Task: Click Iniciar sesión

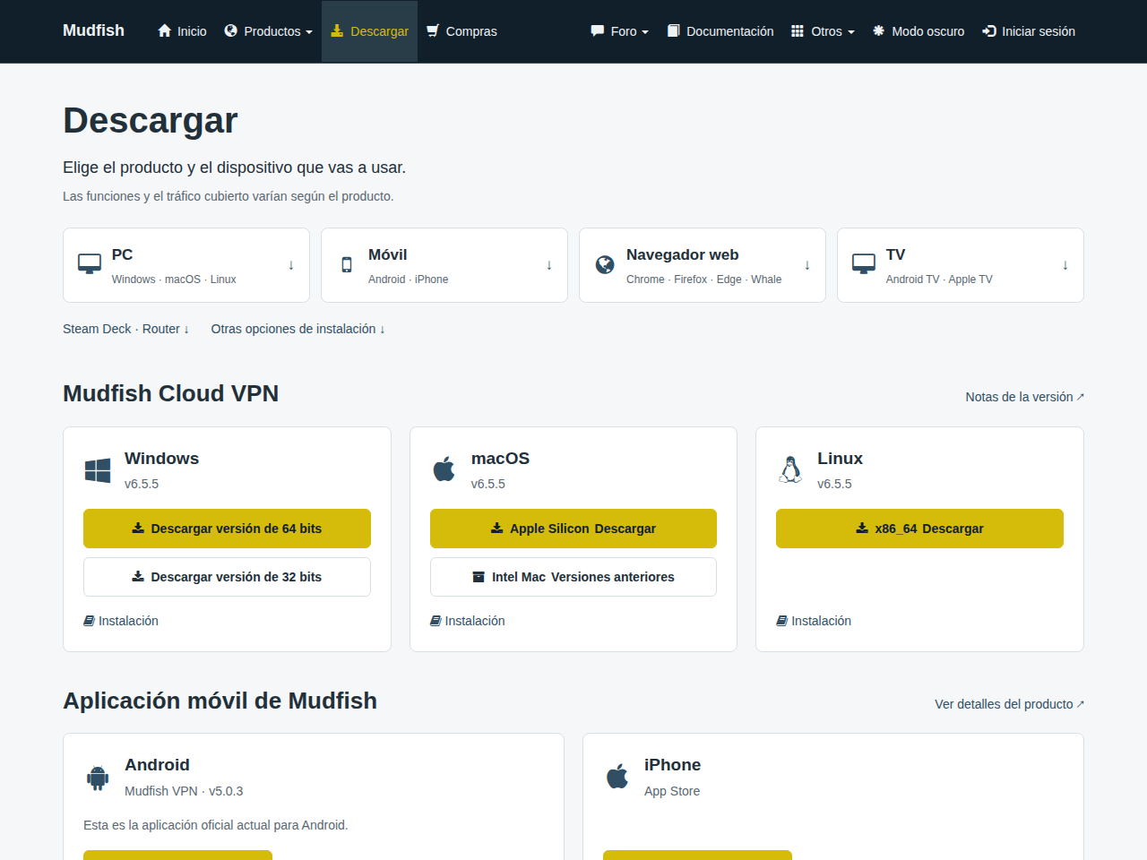Action: tap(1029, 31)
